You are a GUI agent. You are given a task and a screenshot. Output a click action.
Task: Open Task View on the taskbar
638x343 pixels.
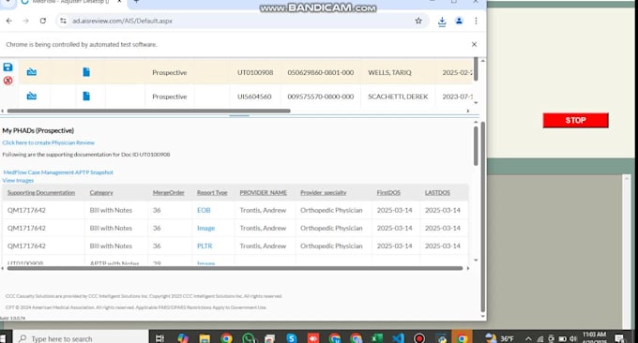pyautogui.click(x=159, y=338)
